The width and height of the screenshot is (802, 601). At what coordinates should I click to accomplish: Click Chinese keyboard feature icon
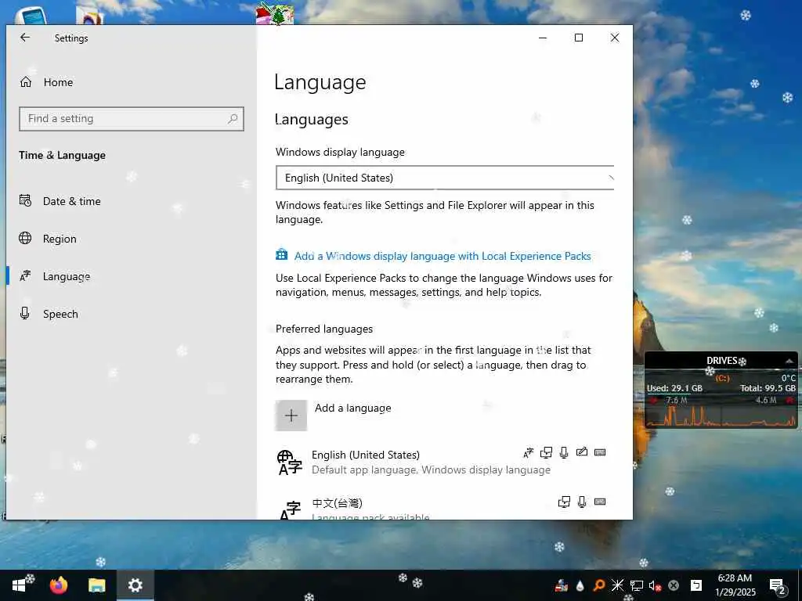click(600, 502)
